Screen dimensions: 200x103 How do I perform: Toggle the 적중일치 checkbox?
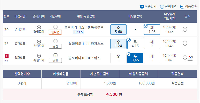(x=142, y=6)
